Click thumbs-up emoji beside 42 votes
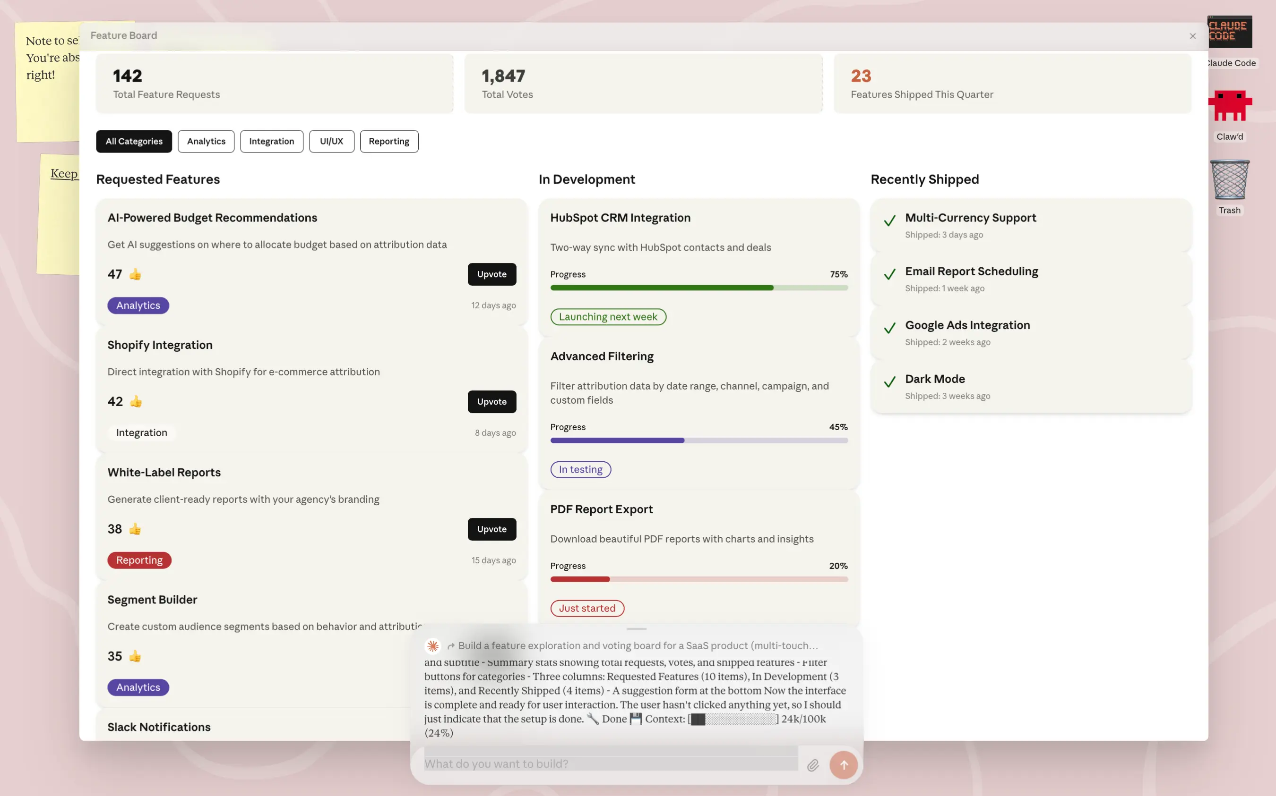 (x=136, y=402)
